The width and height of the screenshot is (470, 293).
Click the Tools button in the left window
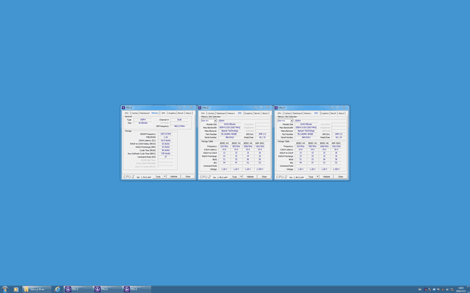[158, 177]
